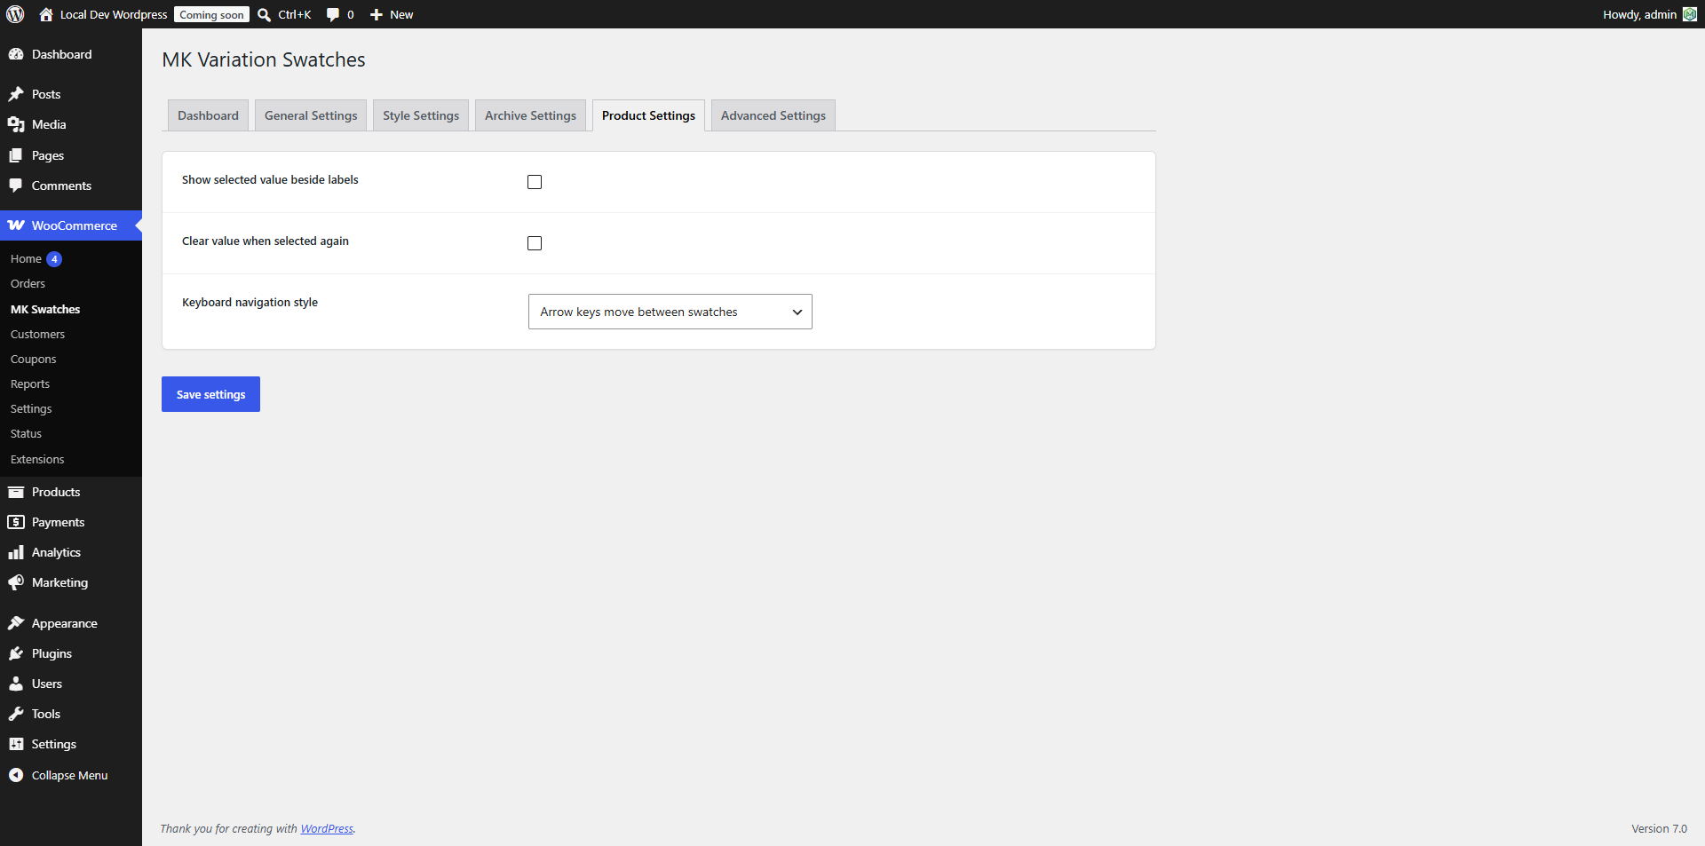Open the General Settings tab

311,115
